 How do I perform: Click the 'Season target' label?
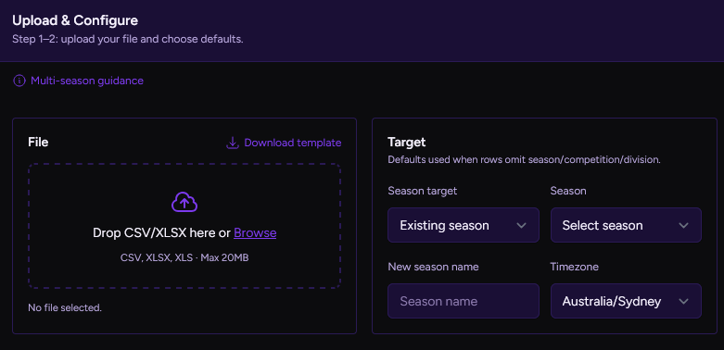pos(423,191)
